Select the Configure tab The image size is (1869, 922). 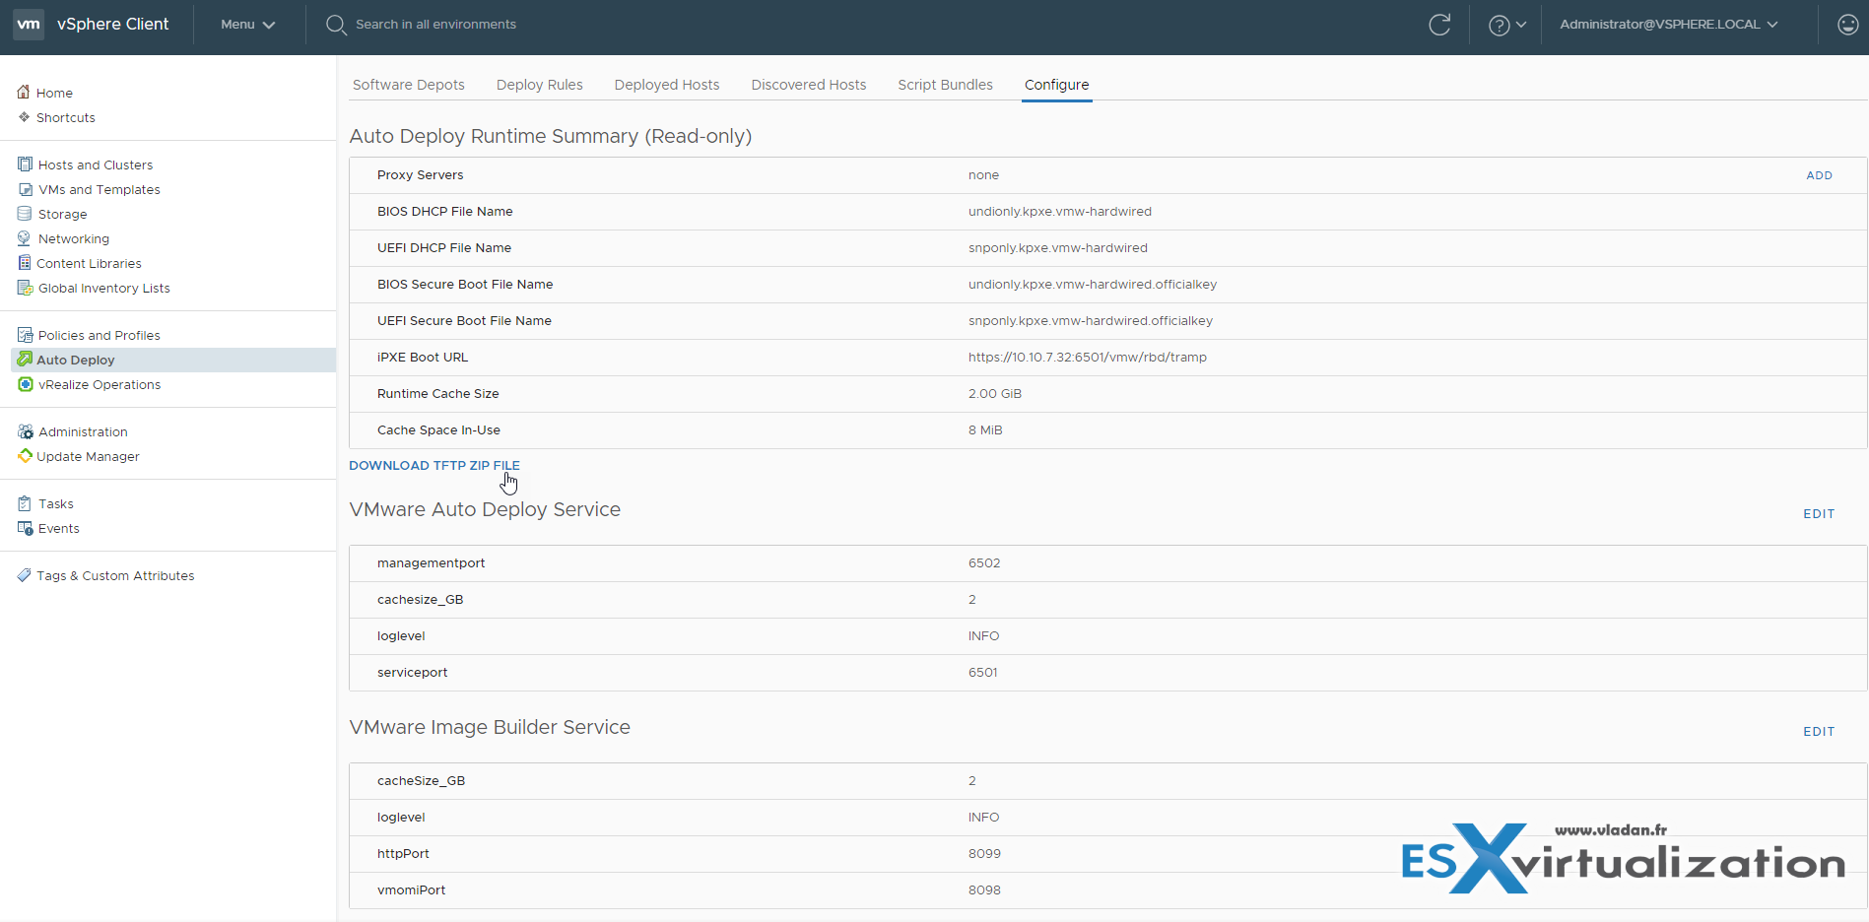[1057, 85]
